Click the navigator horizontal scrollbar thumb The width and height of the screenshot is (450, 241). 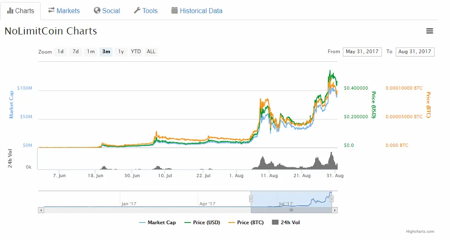[x=291, y=210]
